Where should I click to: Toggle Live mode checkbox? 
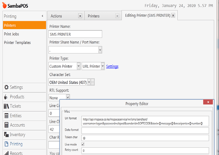83,144
